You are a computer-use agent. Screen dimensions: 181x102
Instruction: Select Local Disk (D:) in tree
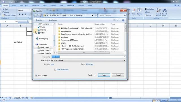[44, 50]
